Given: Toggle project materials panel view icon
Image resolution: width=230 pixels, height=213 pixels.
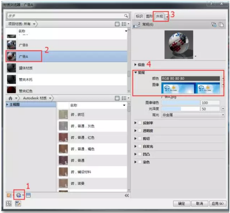Looking at the screenshot, I should [x=117, y=24].
